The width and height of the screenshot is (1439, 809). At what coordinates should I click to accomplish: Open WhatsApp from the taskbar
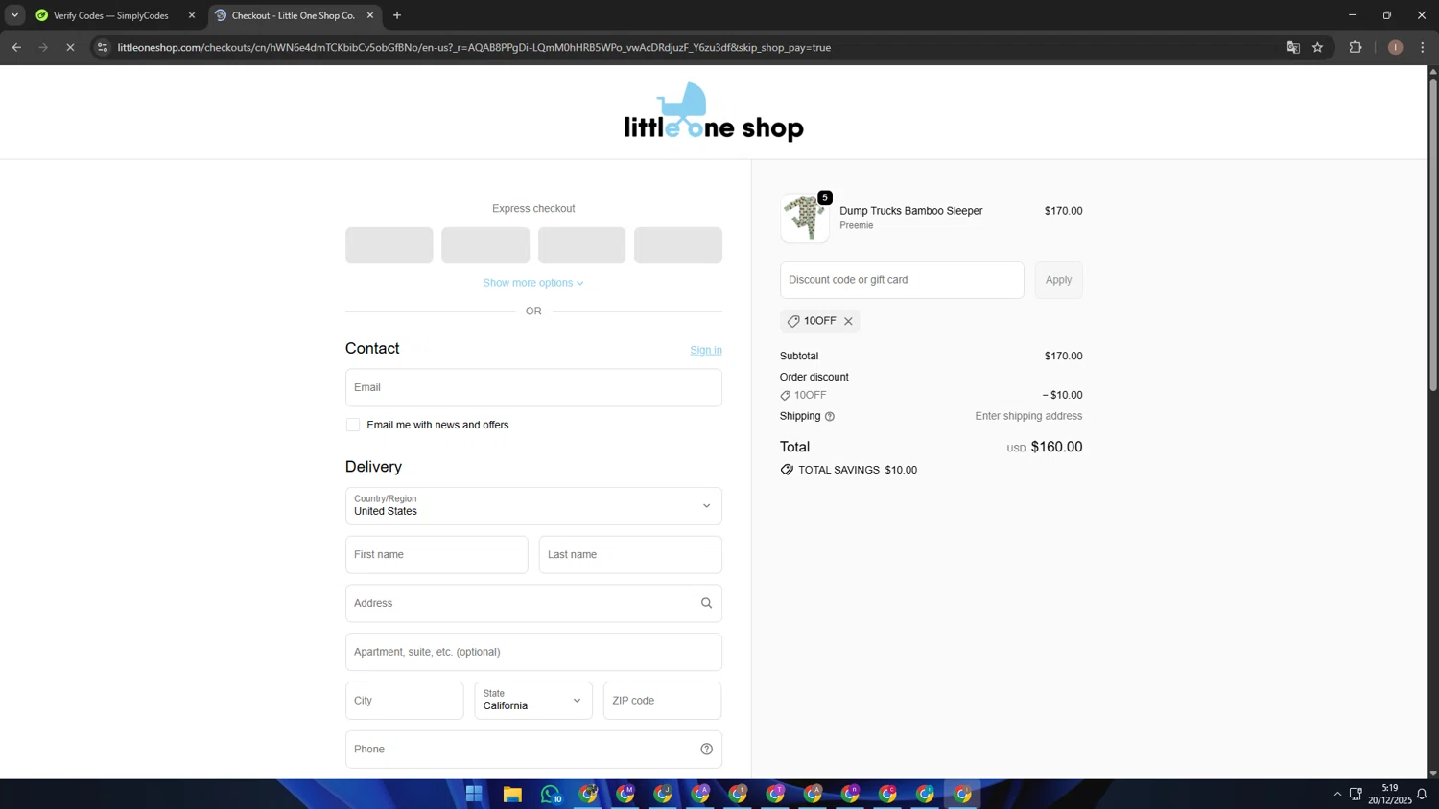550,794
